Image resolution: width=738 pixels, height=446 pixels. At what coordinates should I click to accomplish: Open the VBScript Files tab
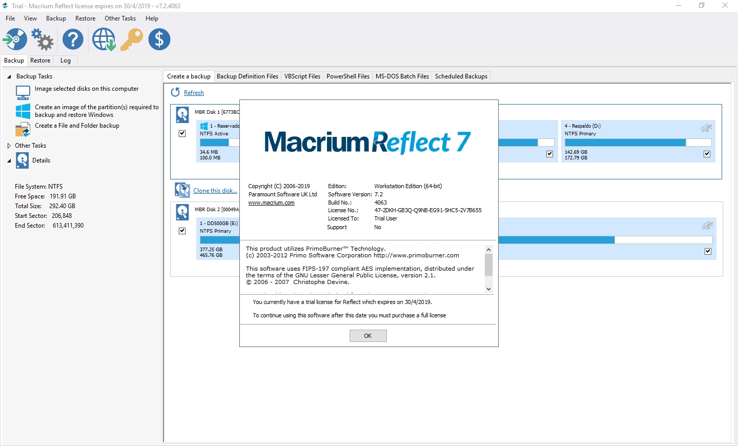(x=302, y=76)
